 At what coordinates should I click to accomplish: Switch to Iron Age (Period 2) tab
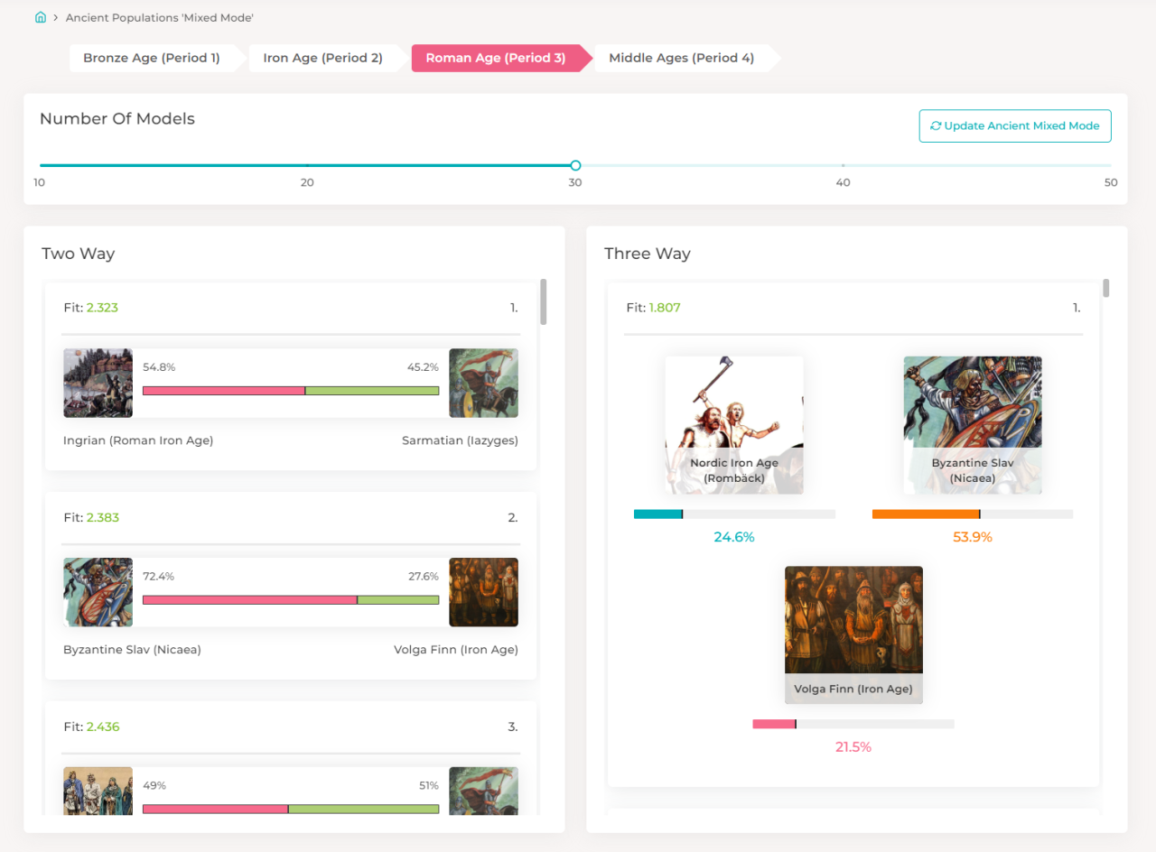coord(323,58)
